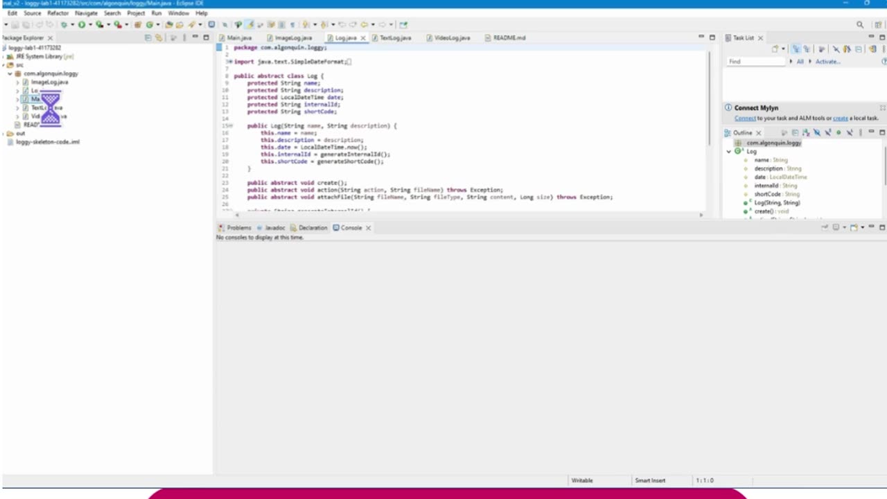Image resolution: width=887 pixels, height=499 pixels.
Task: Collapse the Log constructor code fold
Action: pos(231,125)
